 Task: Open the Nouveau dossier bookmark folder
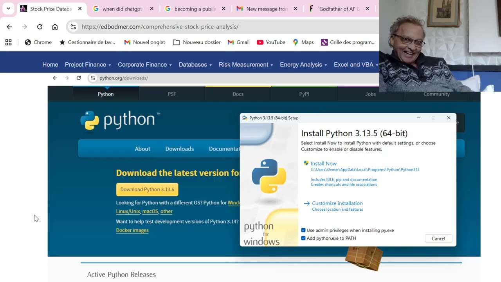(x=196, y=42)
